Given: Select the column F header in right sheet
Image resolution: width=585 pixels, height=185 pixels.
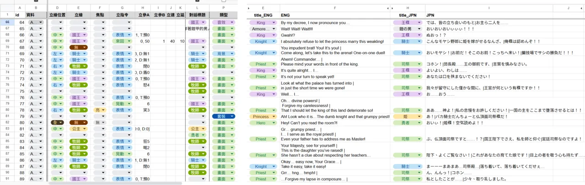Looking at the screenshot, I should (335, 8).
